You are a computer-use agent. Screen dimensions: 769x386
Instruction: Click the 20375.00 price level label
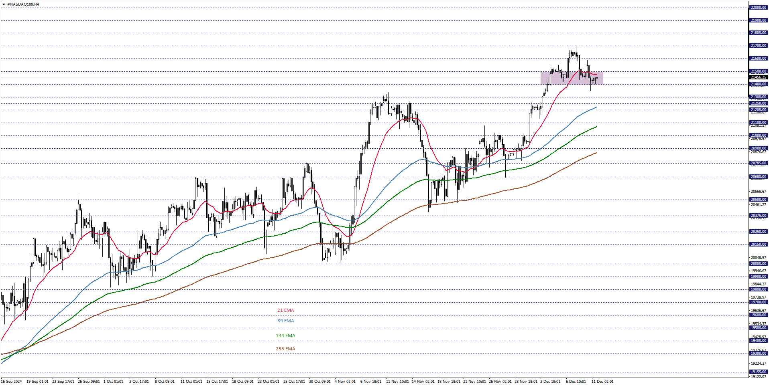click(x=759, y=216)
